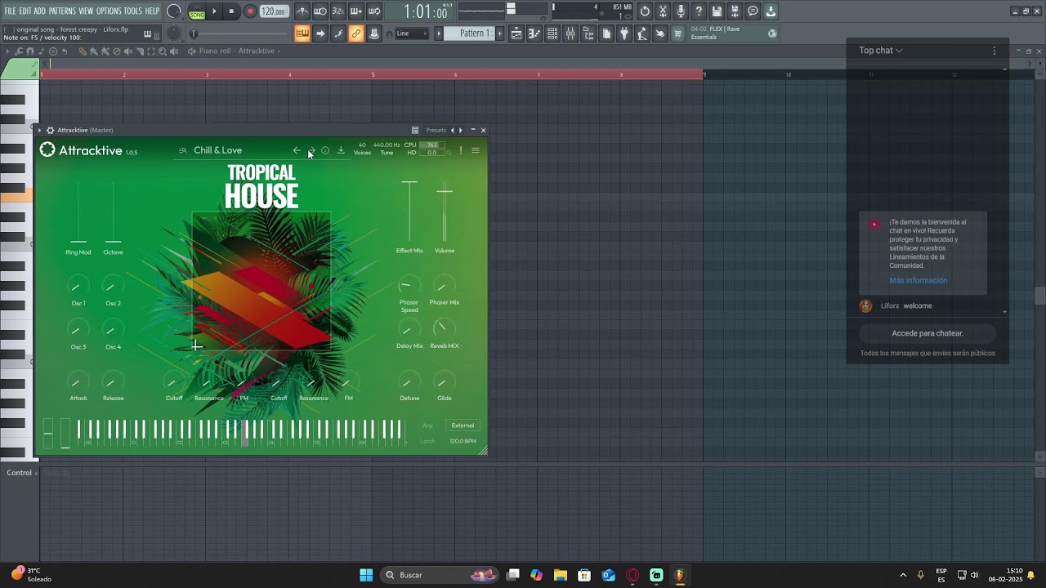Viewport: 1046px width, 588px height.
Task: Toggle the orange link/multilink controllers button
Action: (x=356, y=33)
